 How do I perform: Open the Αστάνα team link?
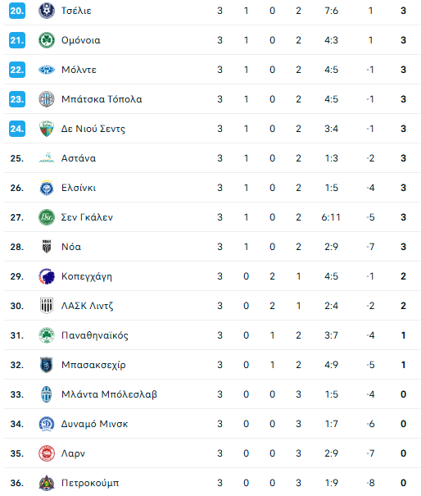(x=79, y=158)
